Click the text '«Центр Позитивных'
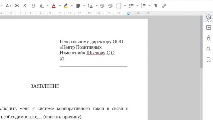This screenshot has width=213, height=120. click(81, 47)
